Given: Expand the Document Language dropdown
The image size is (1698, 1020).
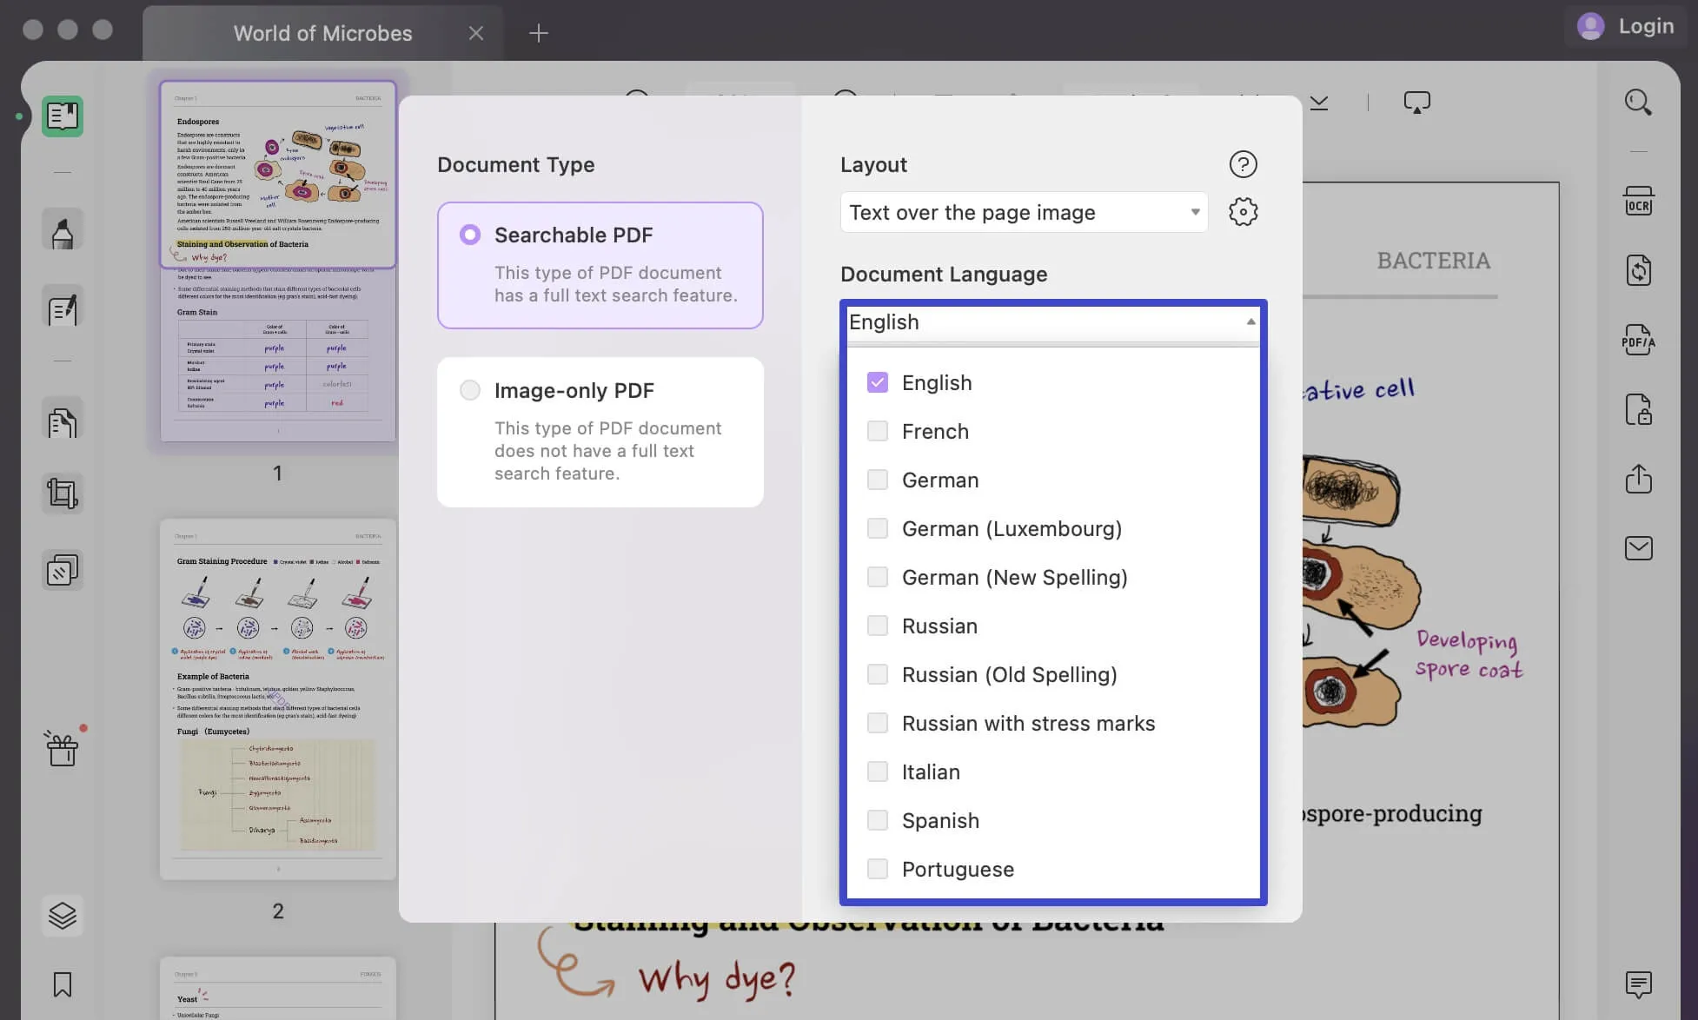Looking at the screenshot, I should 1250,321.
